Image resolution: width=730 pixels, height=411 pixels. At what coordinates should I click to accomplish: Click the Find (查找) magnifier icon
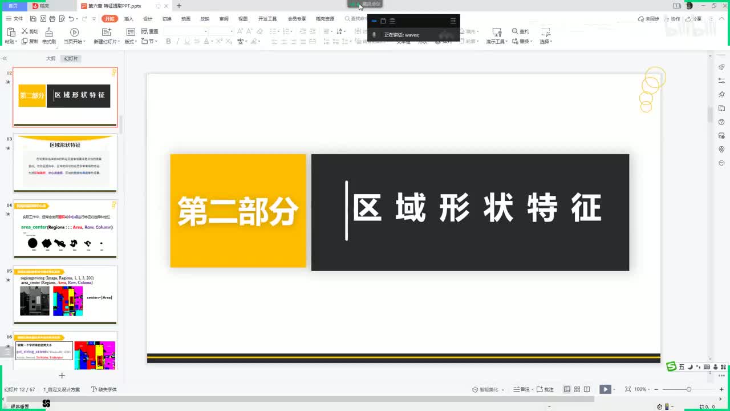click(x=516, y=31)
